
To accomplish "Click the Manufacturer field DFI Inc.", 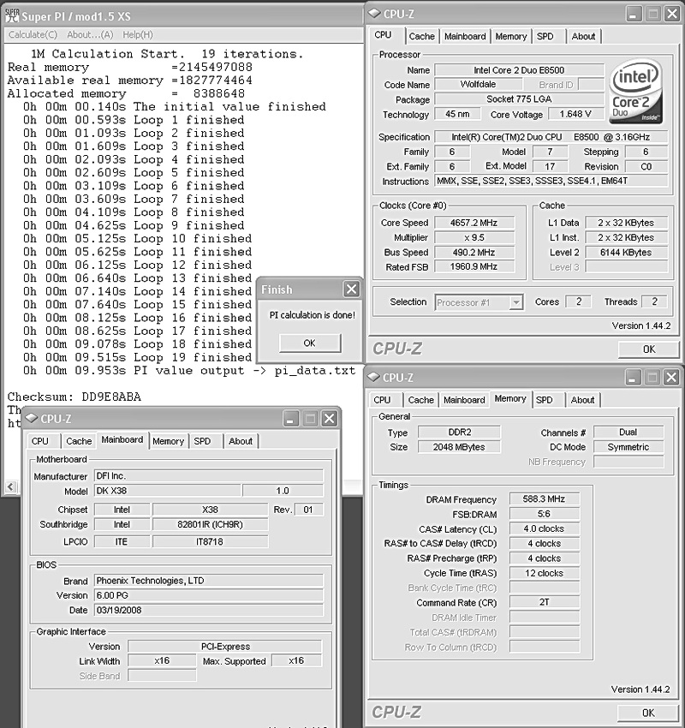I will pyautogui.click(x=209, y=476).
